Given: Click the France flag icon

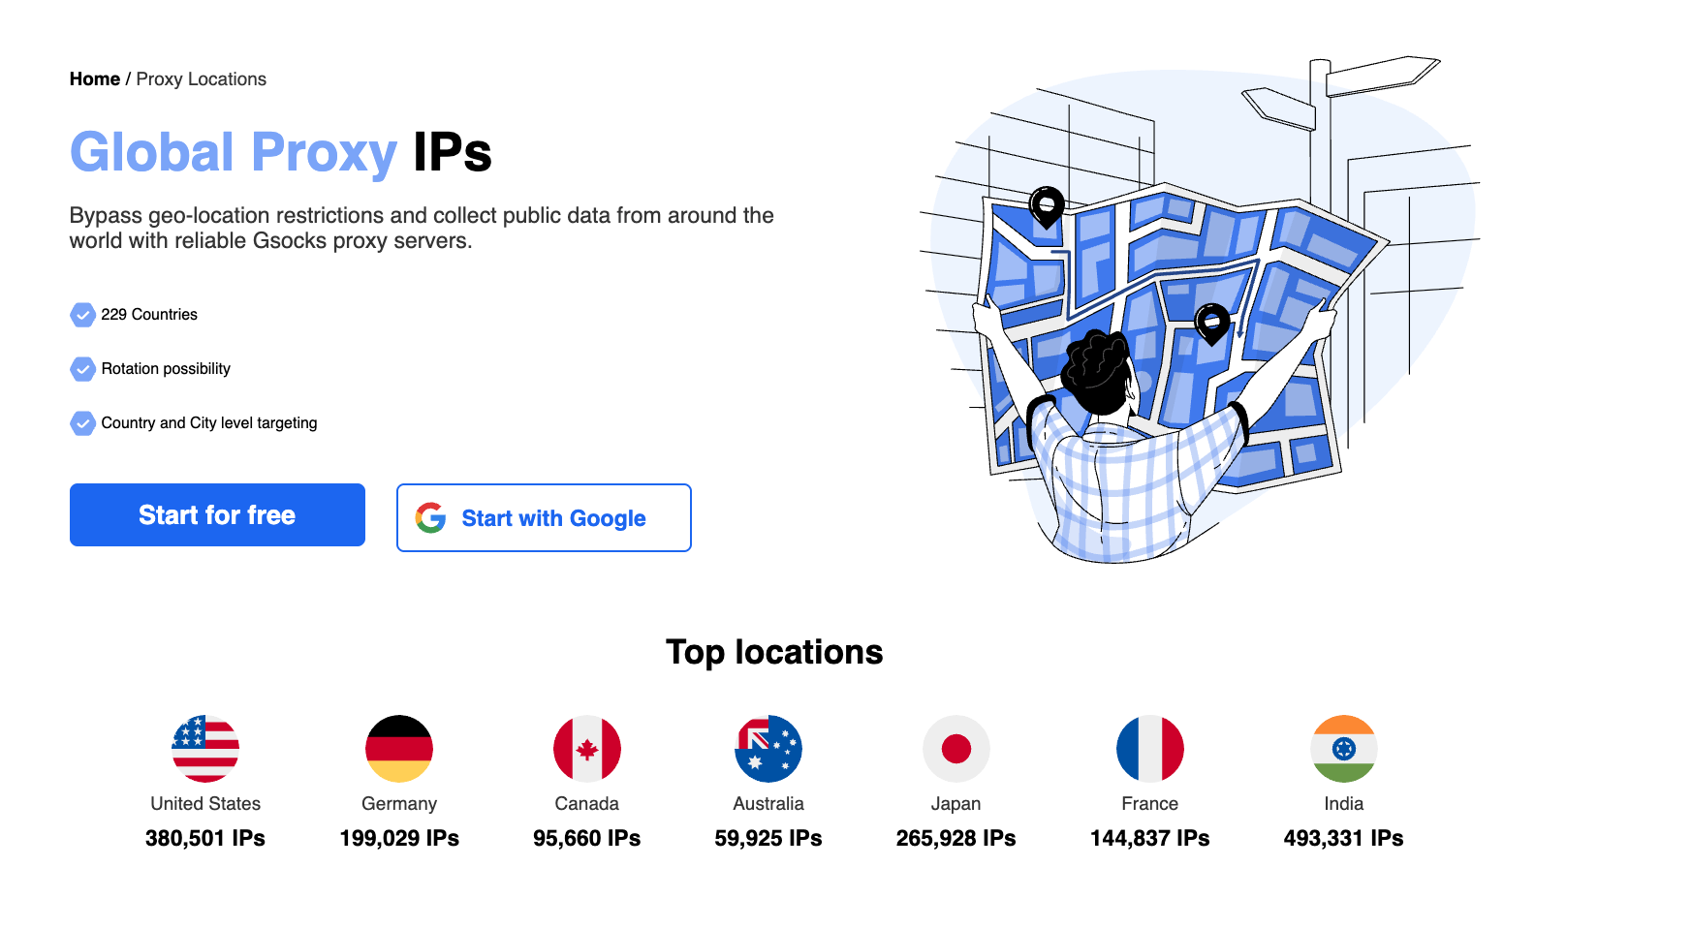Looking at the screenshot, I should point(1150,749).
